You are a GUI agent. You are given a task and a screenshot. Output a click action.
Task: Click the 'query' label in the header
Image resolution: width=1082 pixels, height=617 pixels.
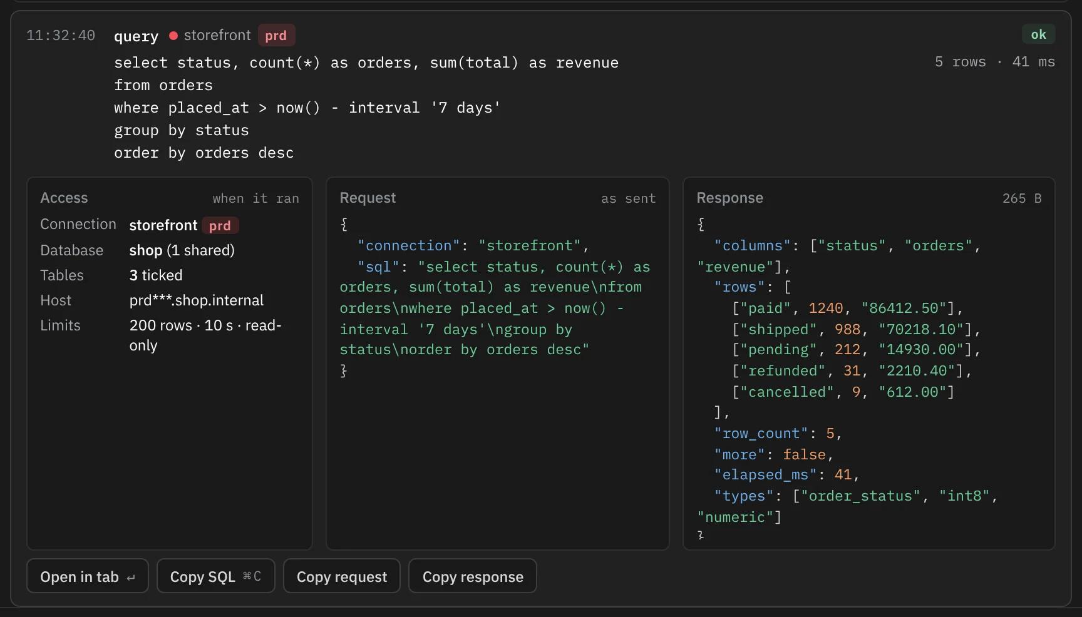[x=136, y=36]
